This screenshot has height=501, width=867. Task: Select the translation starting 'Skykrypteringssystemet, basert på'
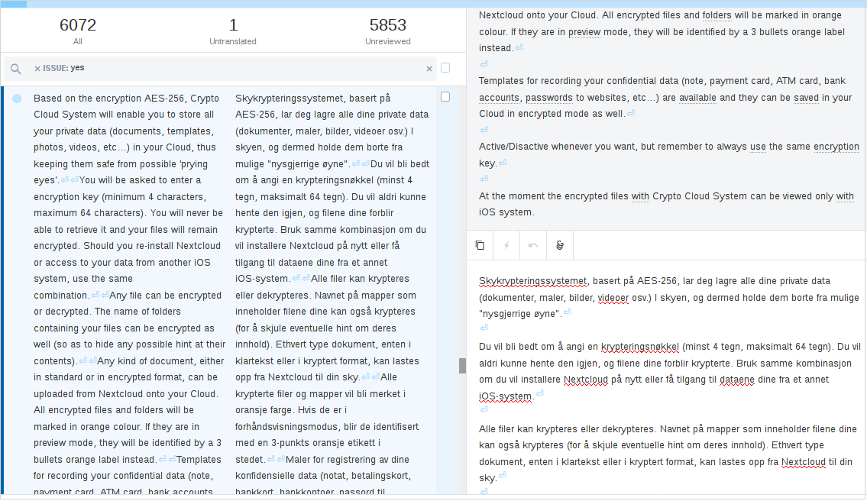pyautogui.click(x=332, y=294)
